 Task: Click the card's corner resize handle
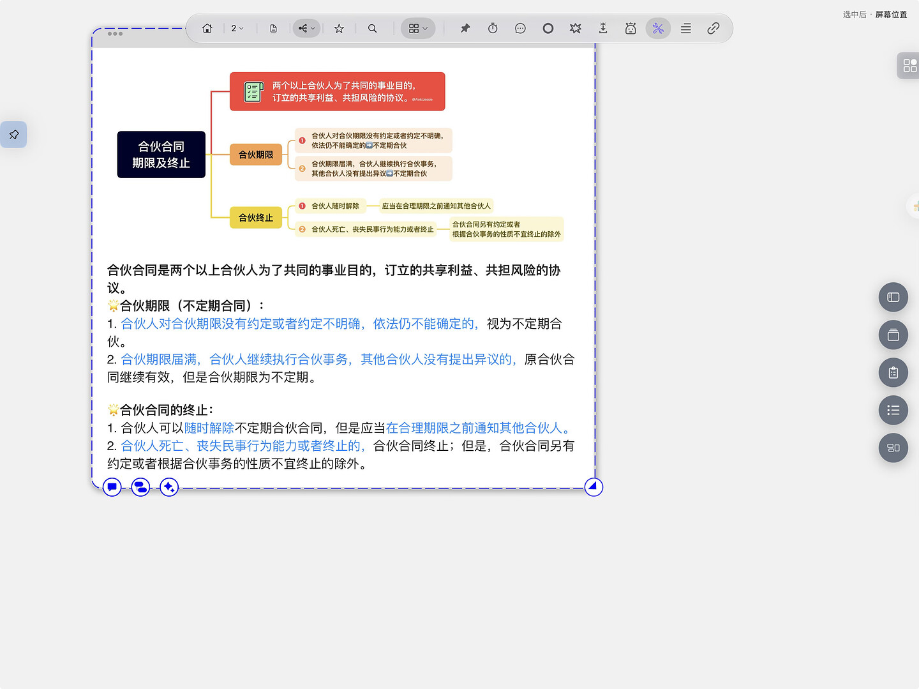pos(594,487)
